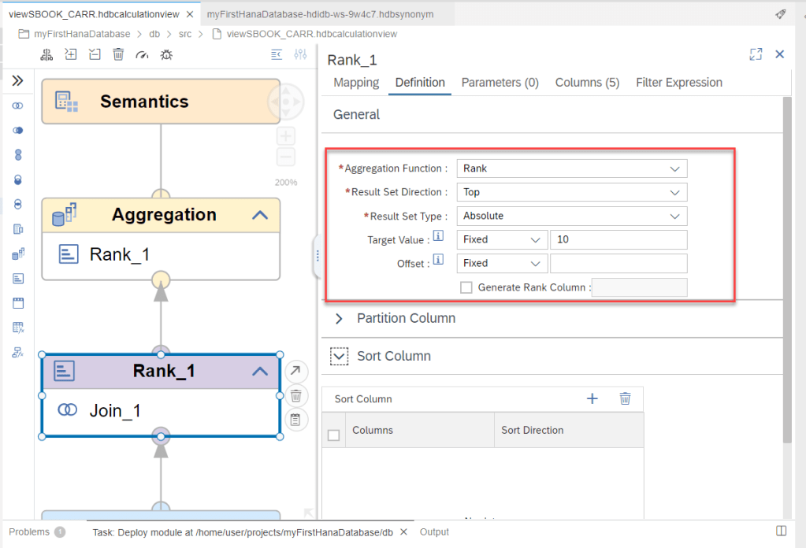Click myFirstHanaDatabase in the breadcrumb

point(82,34)
